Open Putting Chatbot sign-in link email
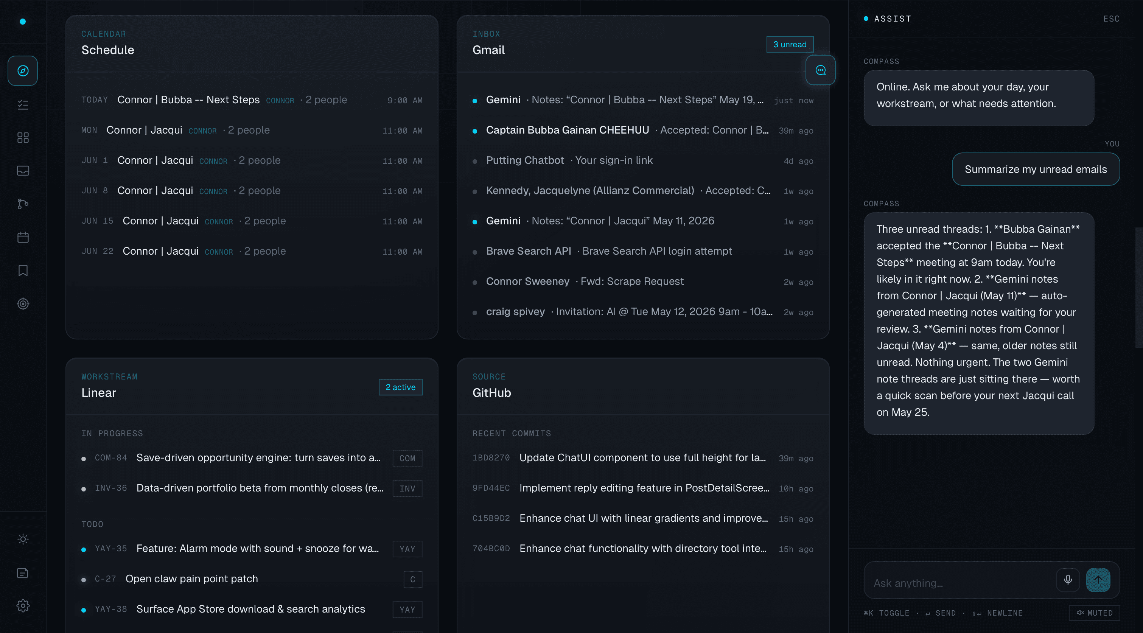 [x=643, y=160]
